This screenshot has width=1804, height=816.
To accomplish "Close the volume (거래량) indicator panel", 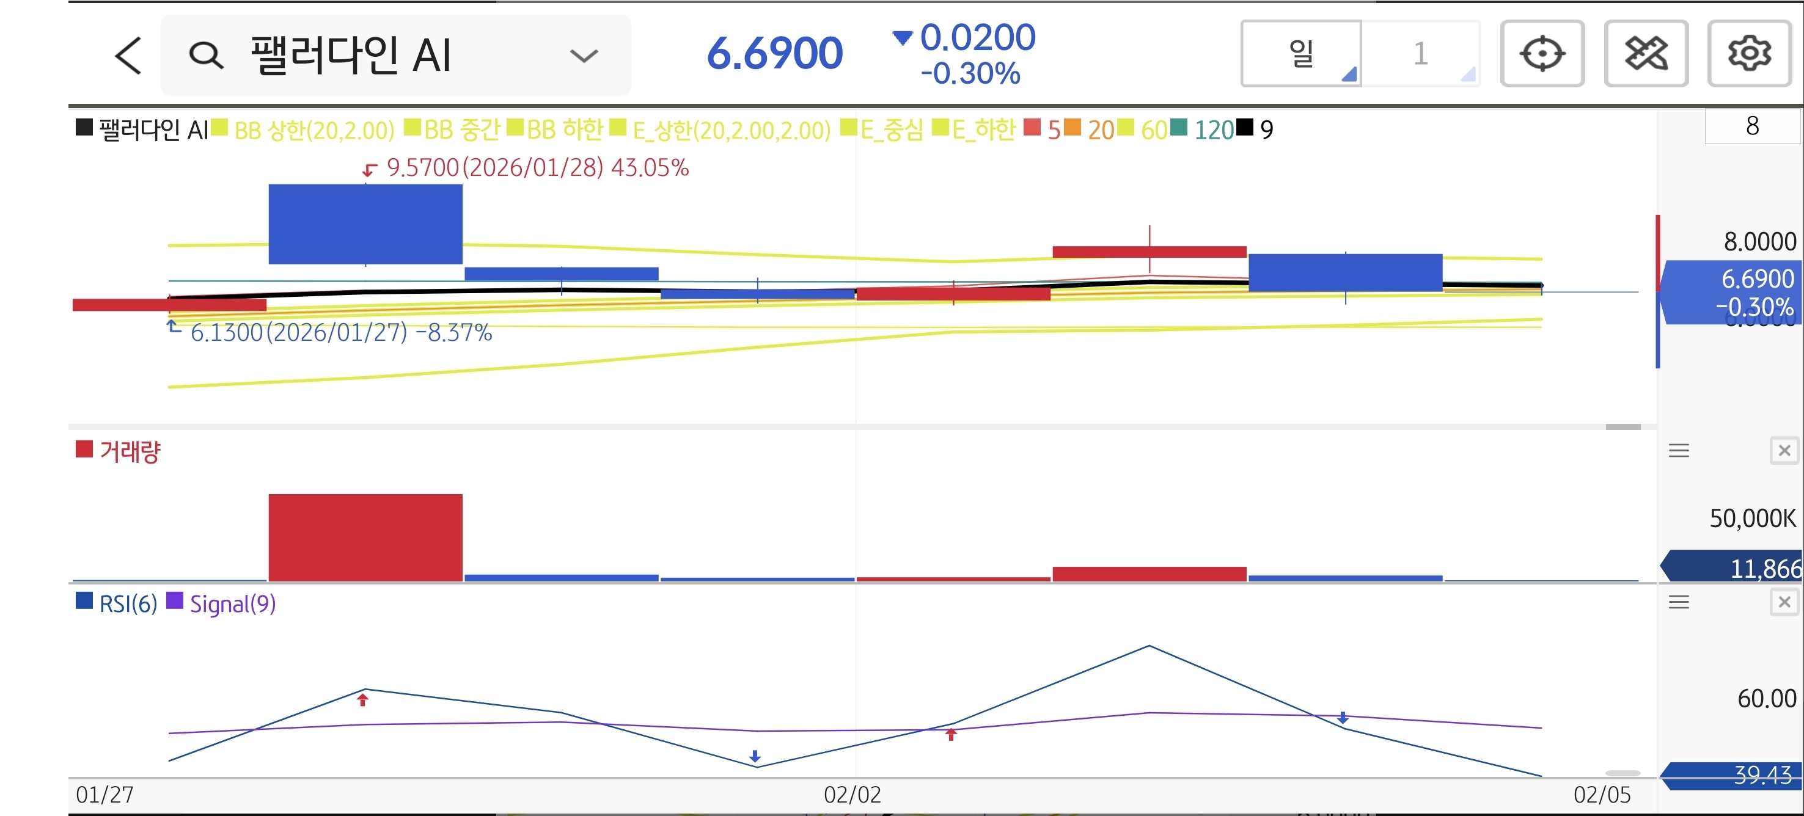I will [x=1784, y=451].
